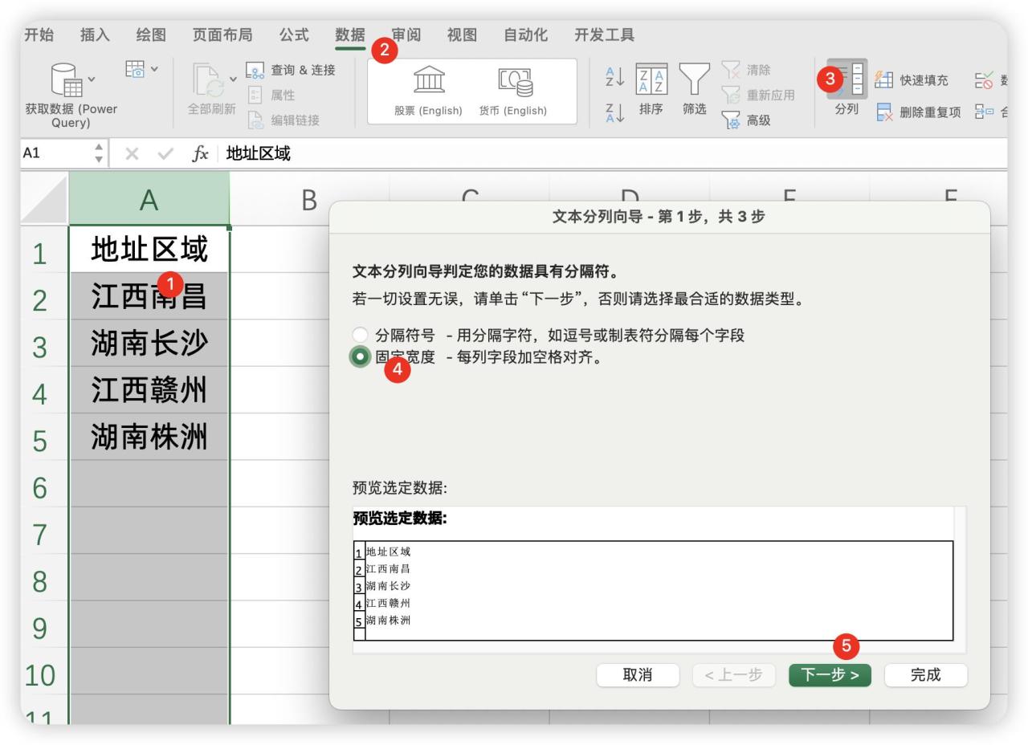Click the < 上一步 button
This screenshot has width=1028, height=745.
coord(734,675)
